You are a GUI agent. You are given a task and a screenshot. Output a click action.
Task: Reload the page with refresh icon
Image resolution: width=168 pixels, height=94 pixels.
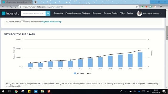point(11,7)
